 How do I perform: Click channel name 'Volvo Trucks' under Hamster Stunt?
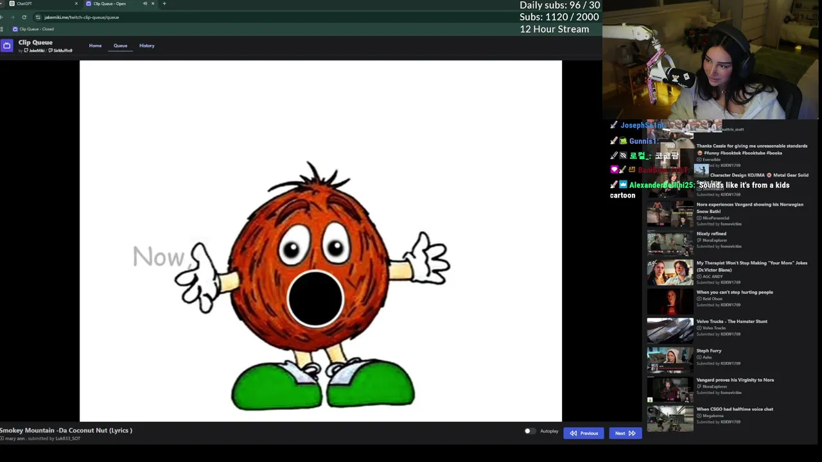[714, 328]
